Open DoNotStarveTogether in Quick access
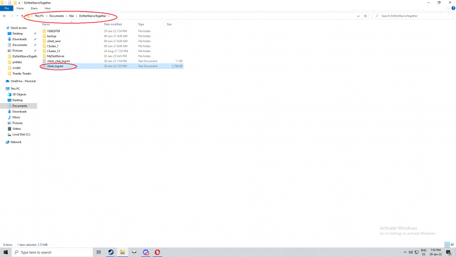Image resolution: width=456 pixels, height=257 pixels. [x=24, y=56]
